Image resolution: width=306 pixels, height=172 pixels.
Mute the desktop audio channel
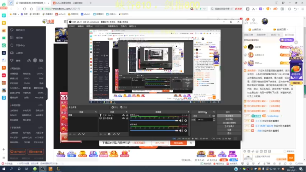click(181, 130)
